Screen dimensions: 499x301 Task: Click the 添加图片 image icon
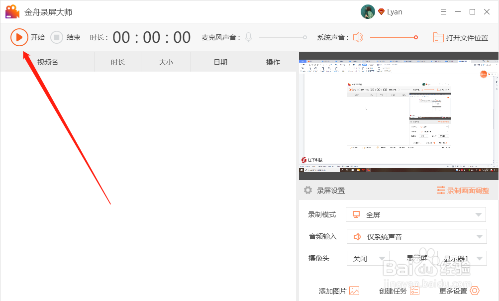click(354, 291)
